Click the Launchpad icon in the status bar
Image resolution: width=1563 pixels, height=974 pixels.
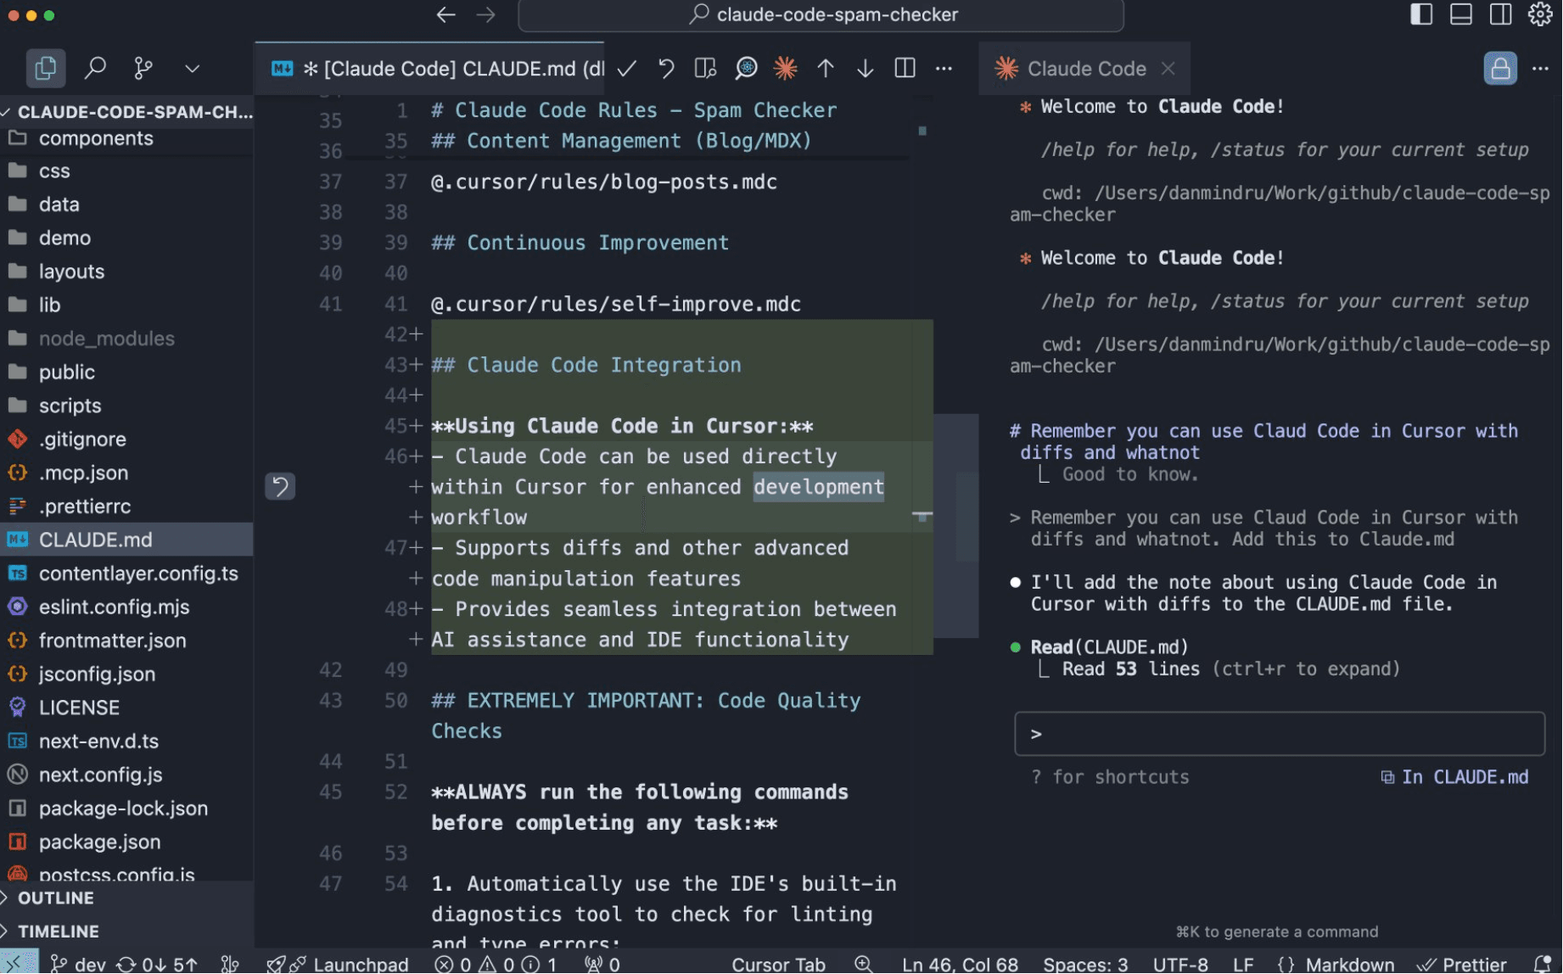pos(338,962)
